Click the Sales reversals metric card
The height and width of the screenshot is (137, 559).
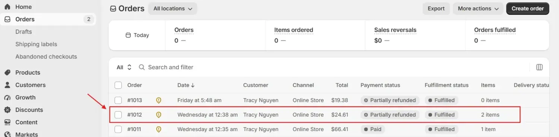415,35
